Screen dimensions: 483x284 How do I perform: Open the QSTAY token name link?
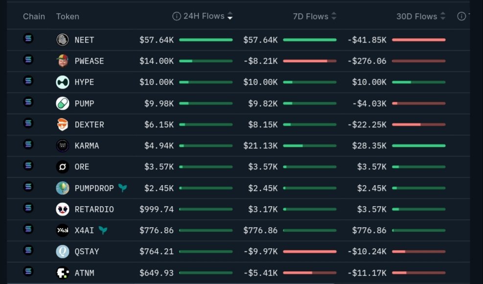point(87,252)
